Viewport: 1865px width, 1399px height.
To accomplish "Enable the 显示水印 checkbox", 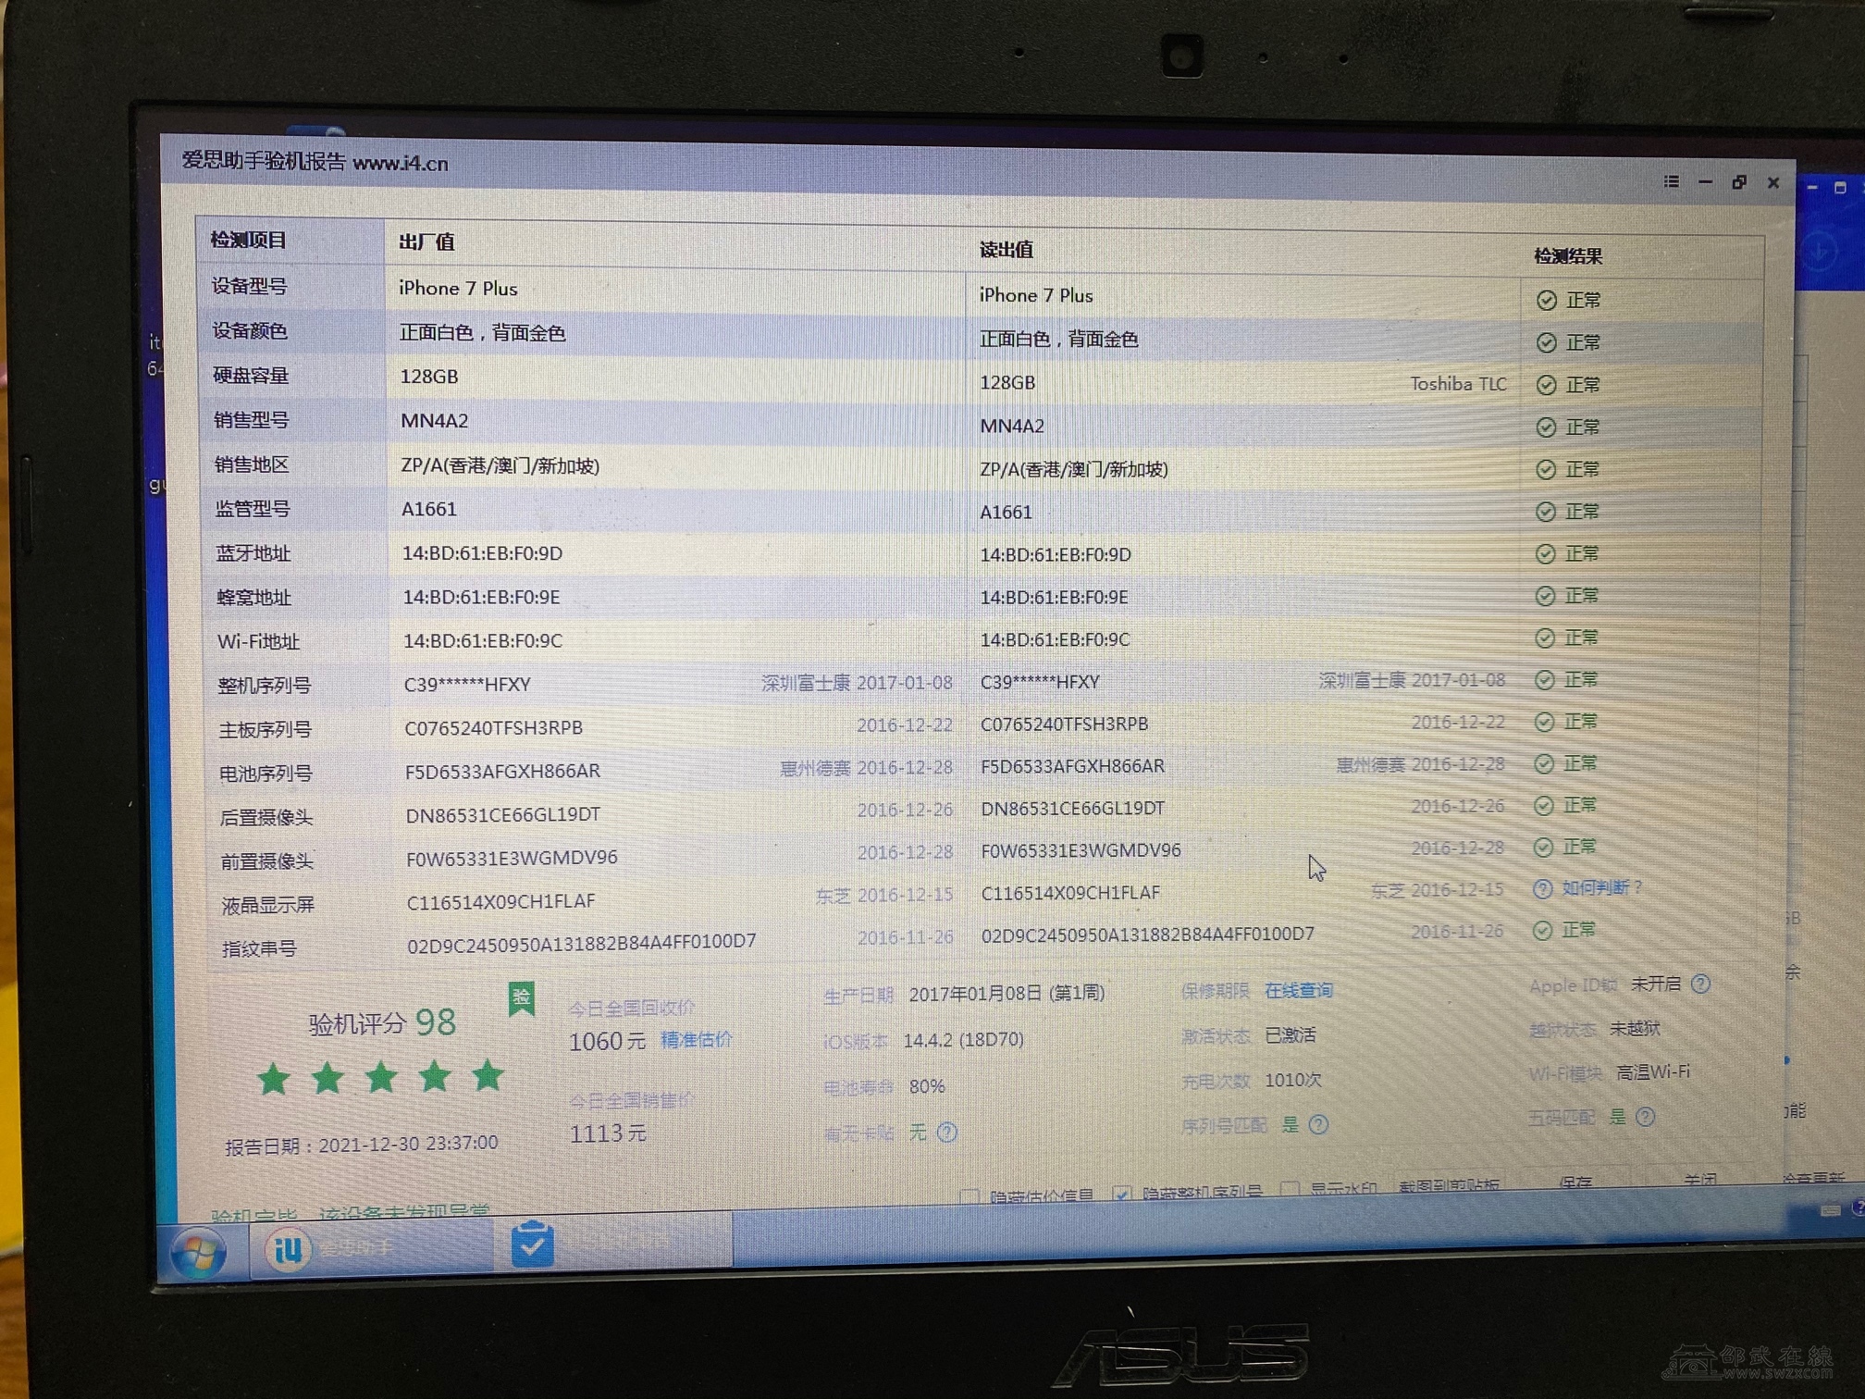I will pyautogui.click(x=1290, y=1189).
